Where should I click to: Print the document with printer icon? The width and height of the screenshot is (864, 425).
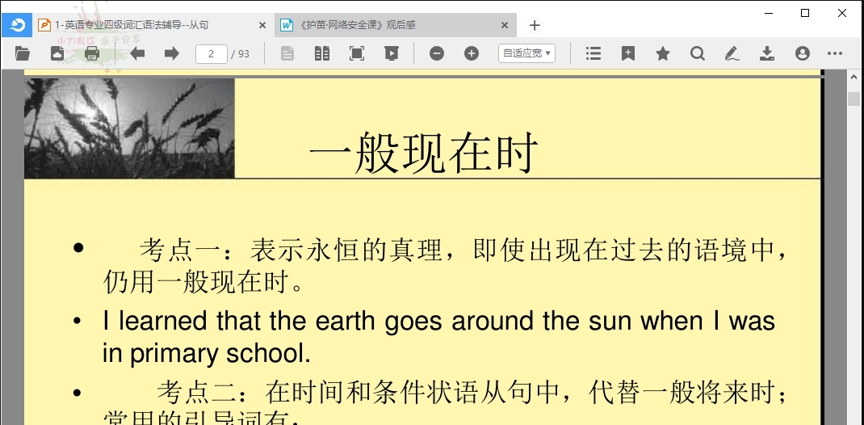tap(92, 53)
